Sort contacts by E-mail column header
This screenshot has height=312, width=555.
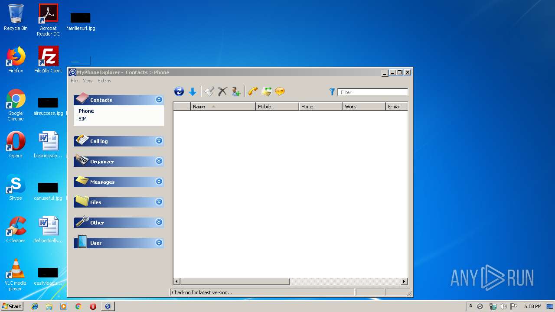[x=397, y=107]
